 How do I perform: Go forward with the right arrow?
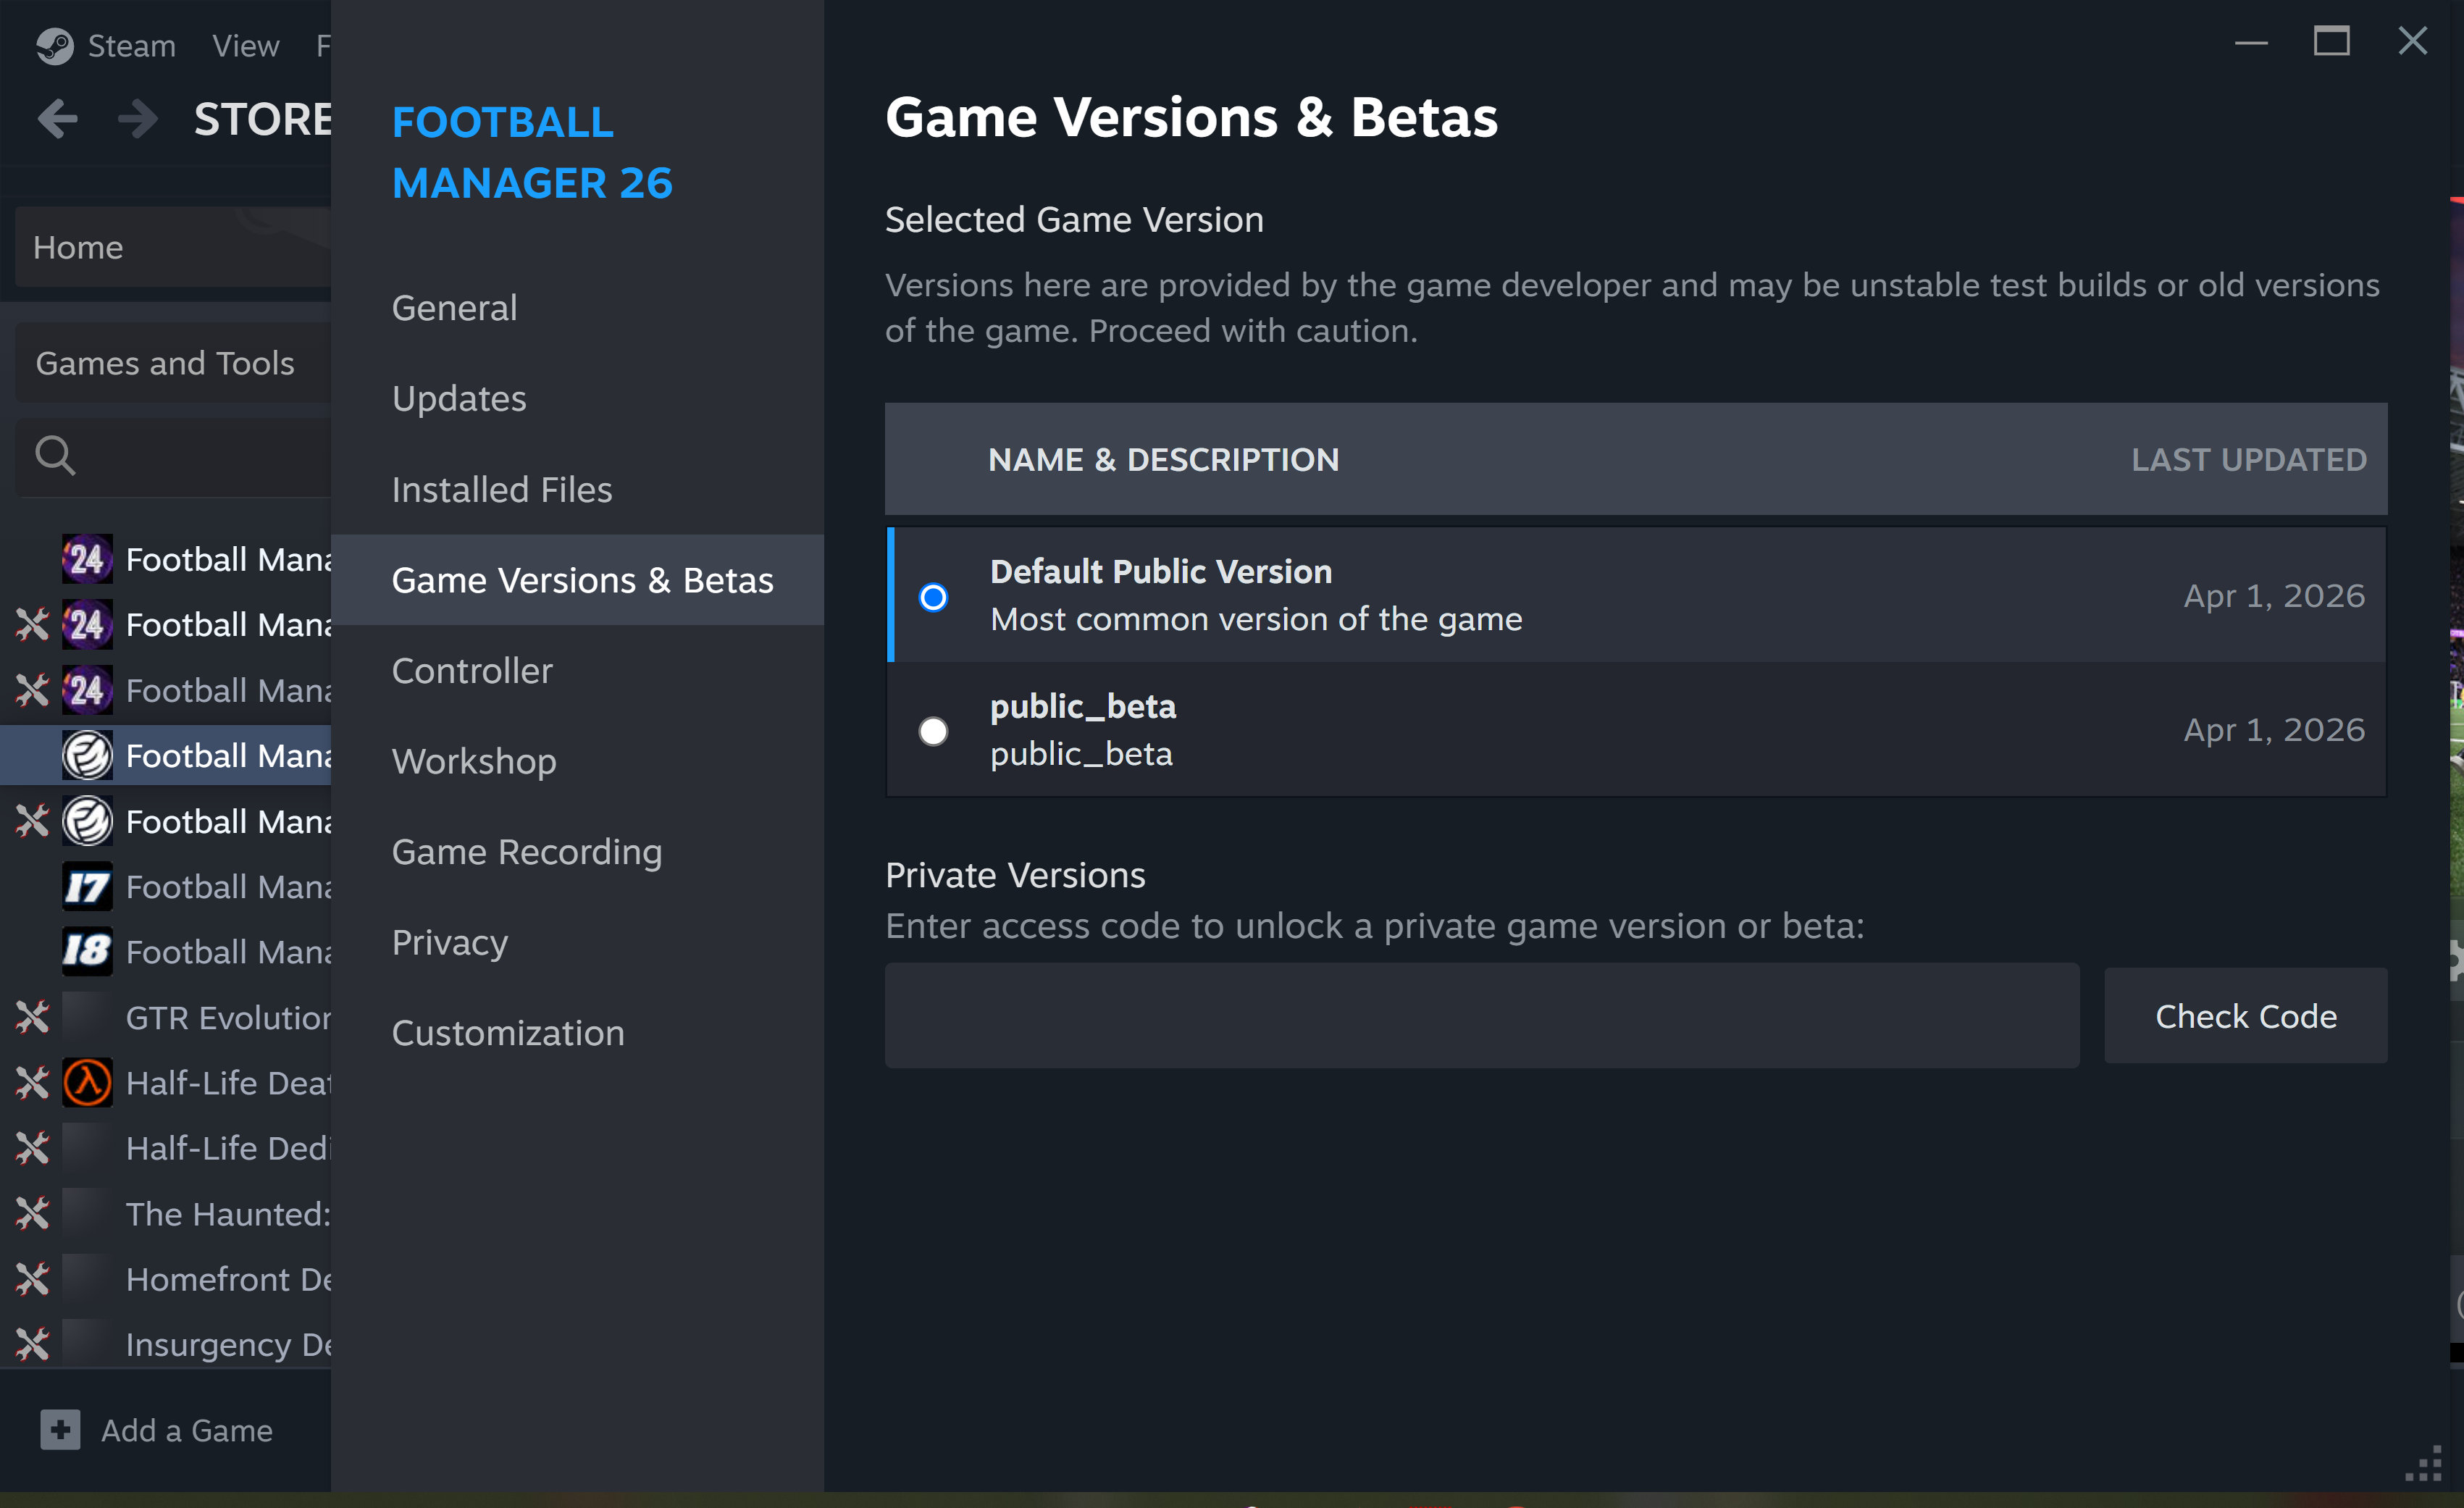coord(137,119)
